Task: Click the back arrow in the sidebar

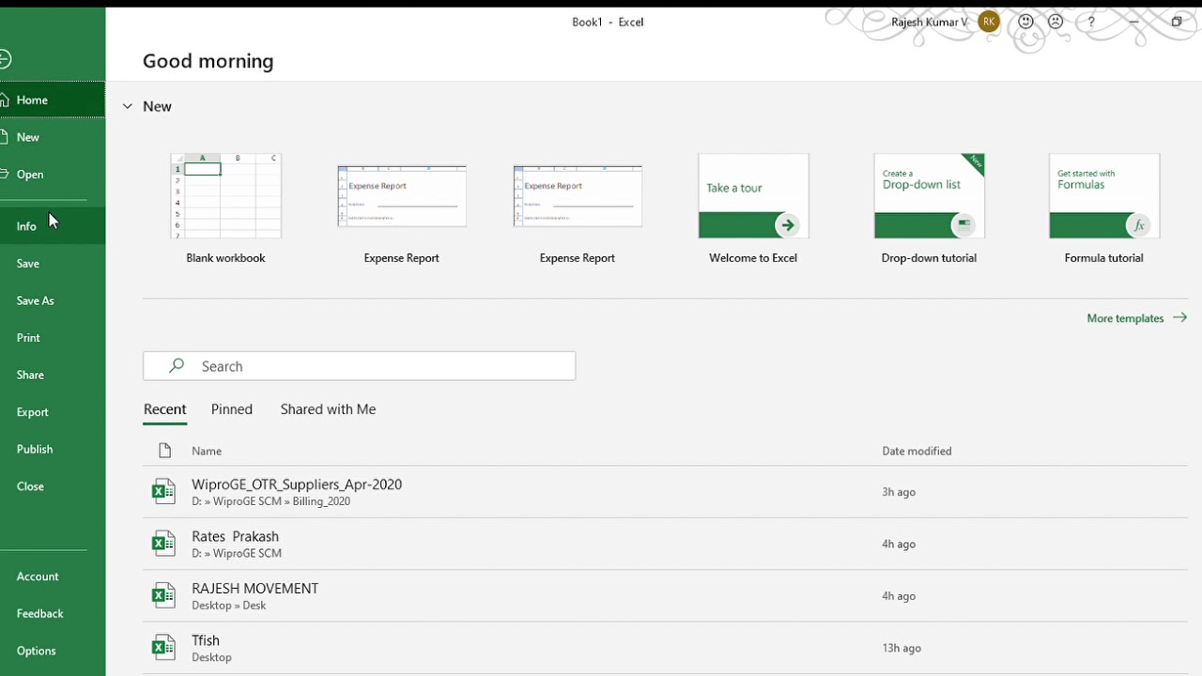Action: 4,59
